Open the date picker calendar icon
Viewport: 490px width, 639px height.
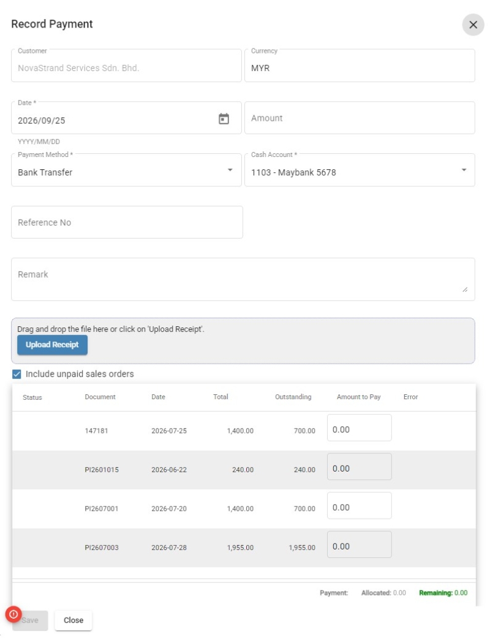pyautogui.click(x=224, y=119)
